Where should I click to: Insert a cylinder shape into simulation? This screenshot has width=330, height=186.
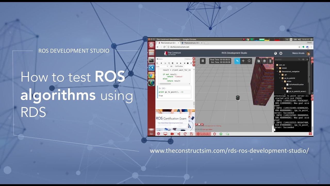tap(270, 61)
